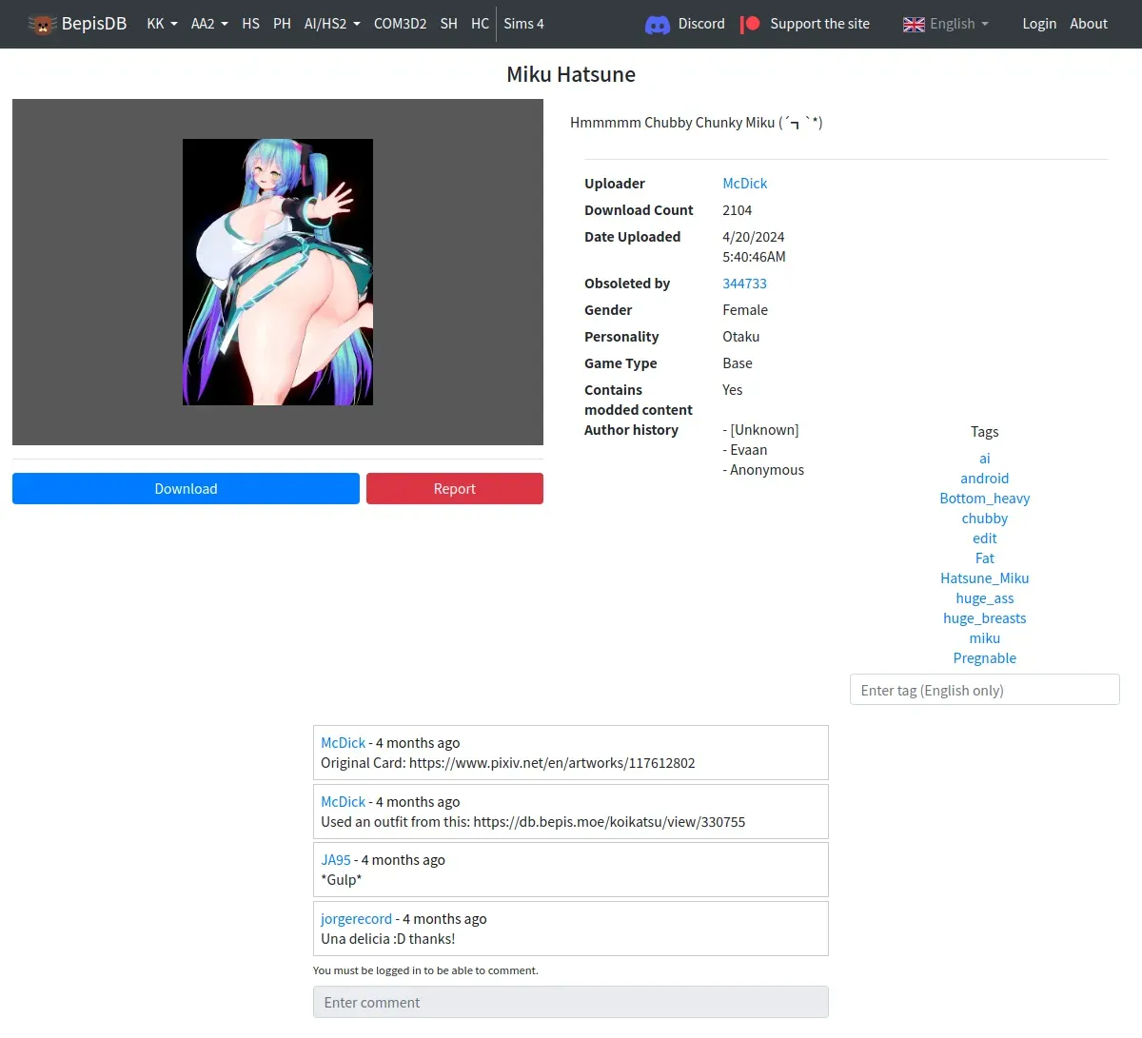1142x1038 pixels.
Task: Click the Login link
Action: tap(1039, 24)
